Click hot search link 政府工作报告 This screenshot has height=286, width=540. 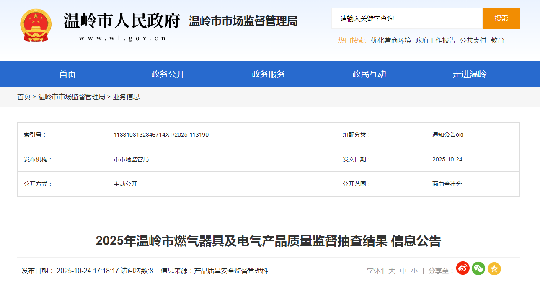tap(435, 41)
